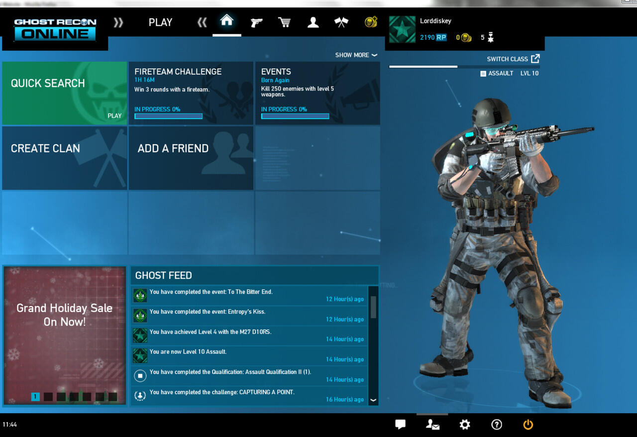Open the gold coins purchase icon
This screenshot has height=437, width=637.
[371, 21]
